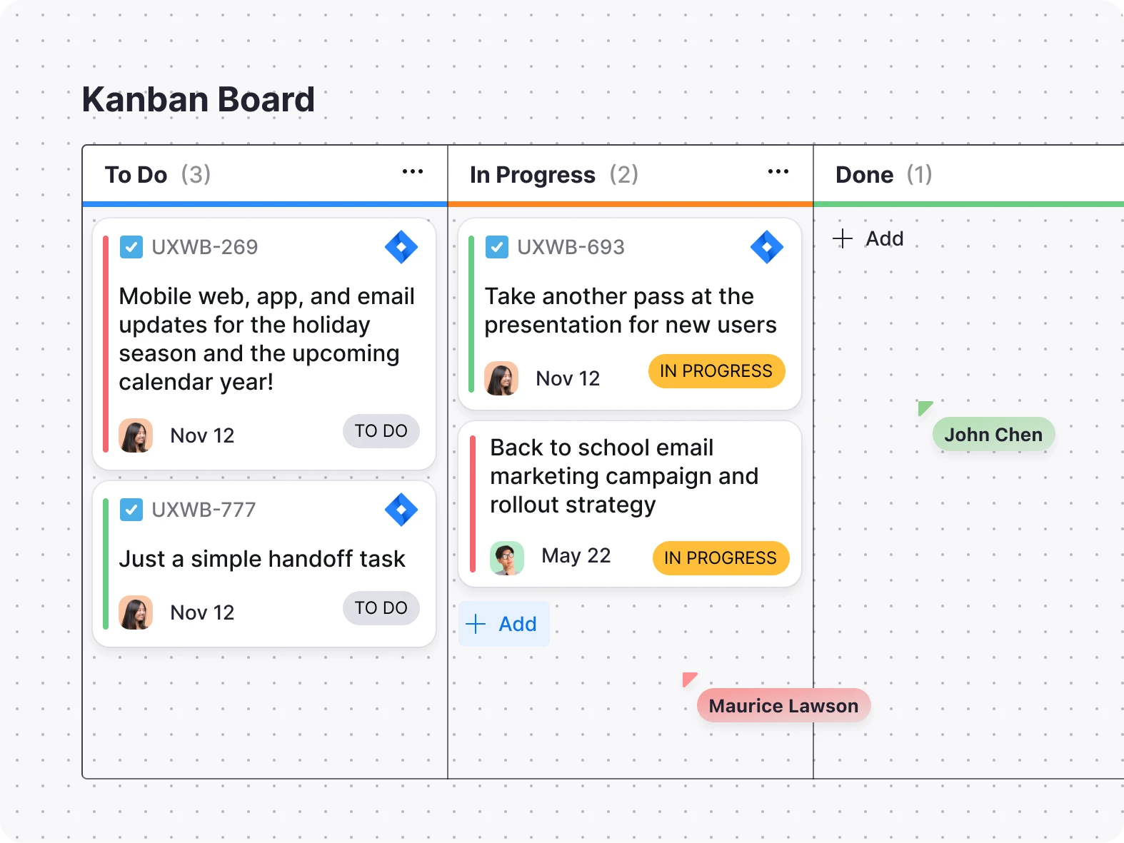This screenshot has width=1124, height=843.
Task: Click the plus icon next to Add in Done
Action: pyautogui.click(x=843, y=238)
